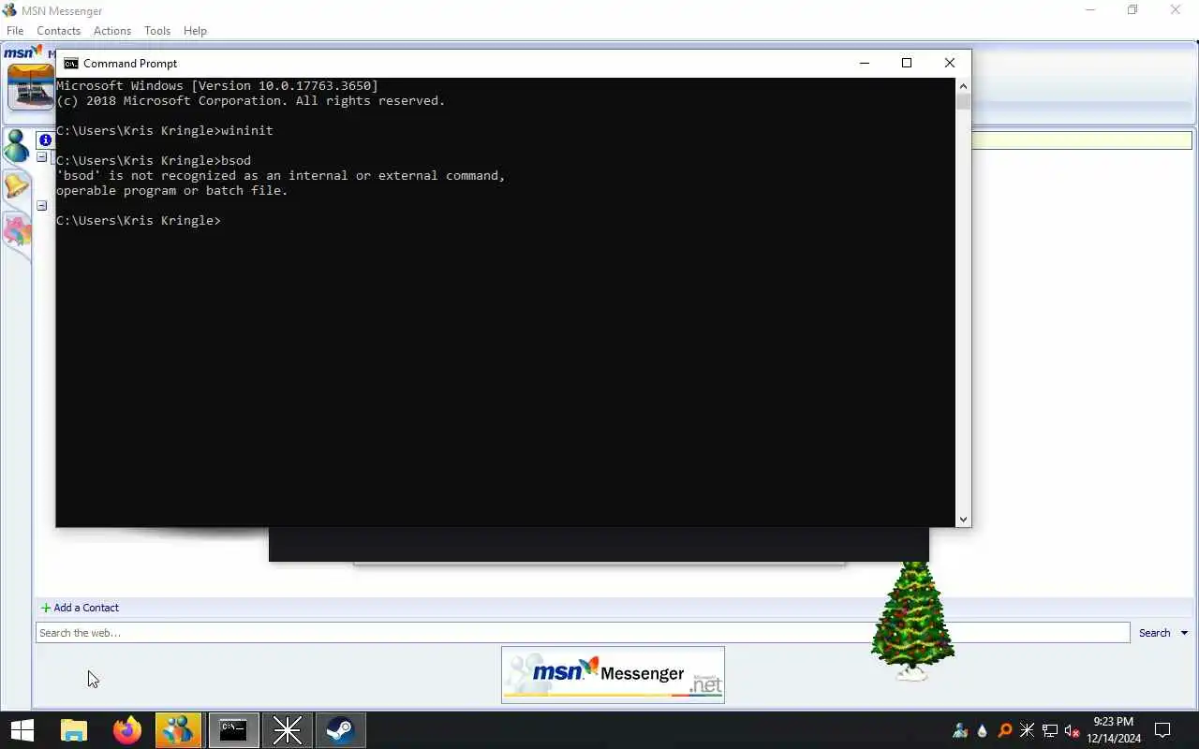Open the File menu in MSN Messenger
The image size is (1199, 749).
(15, 31)
